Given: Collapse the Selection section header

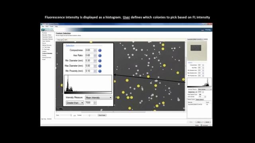Looking at the screenshot, I should (x=70, y=46).
